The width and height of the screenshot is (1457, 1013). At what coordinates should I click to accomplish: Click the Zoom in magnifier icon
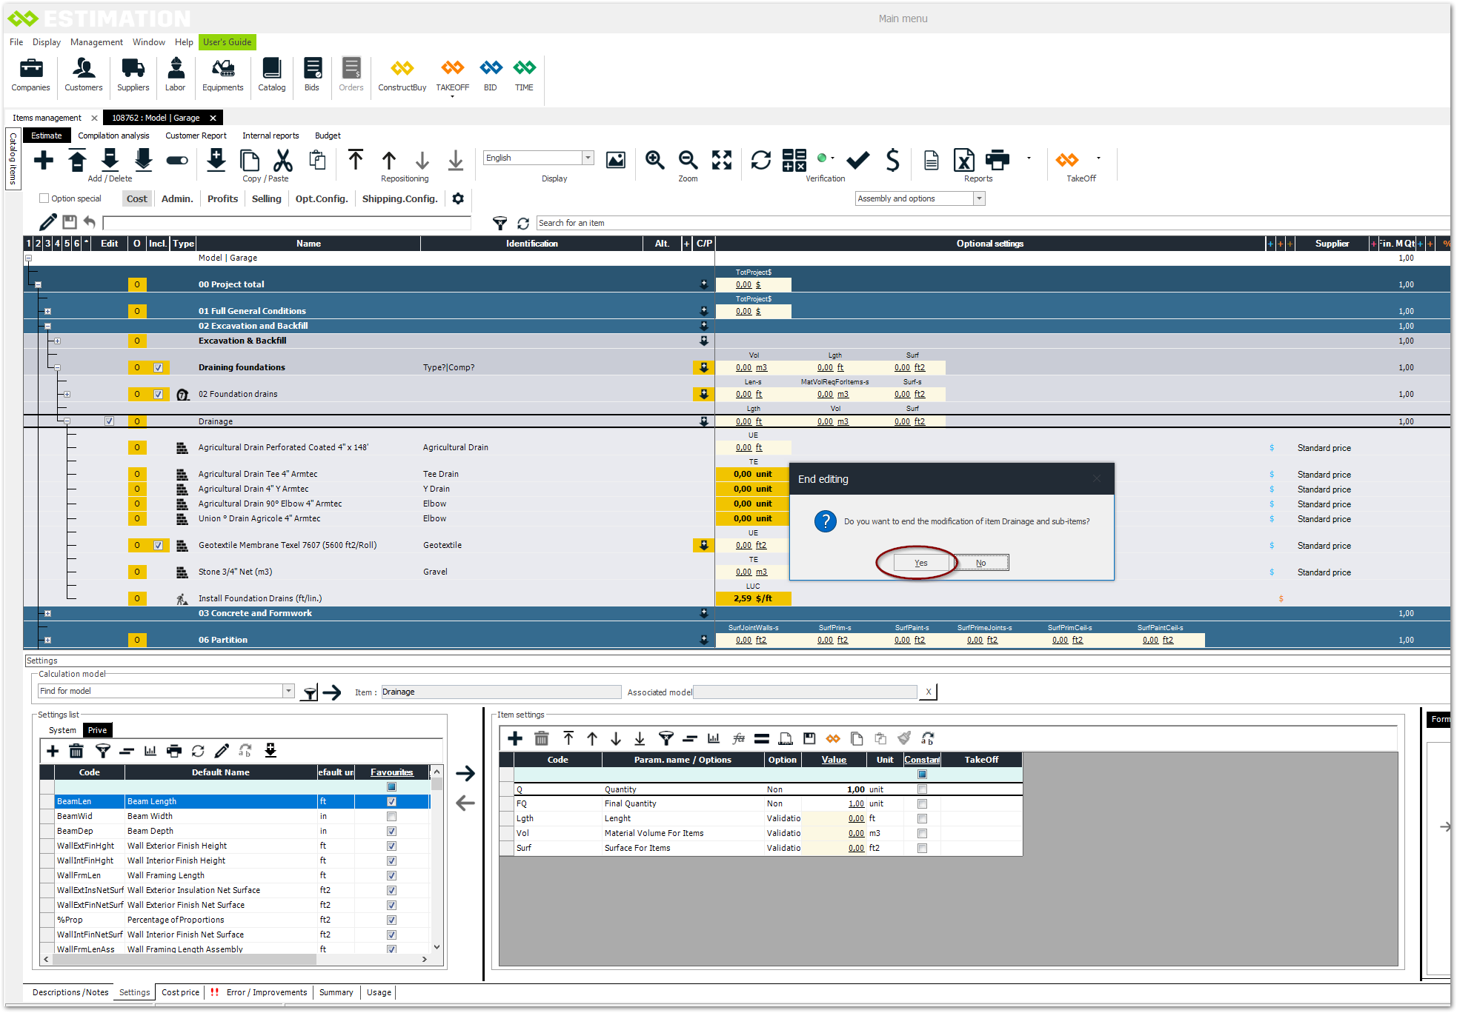(x=654, y=160)
